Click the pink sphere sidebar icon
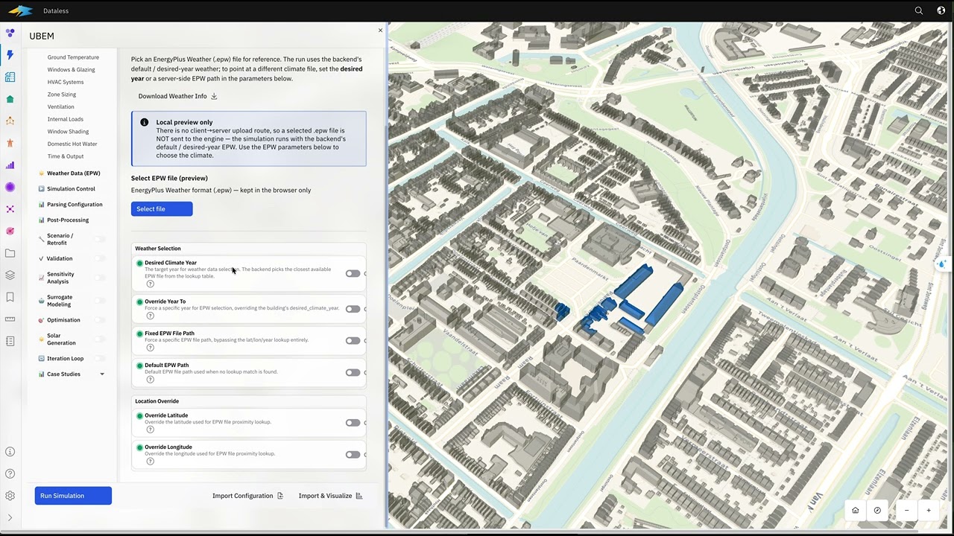The width and height of the screenshot is (954, 536). 10,231
